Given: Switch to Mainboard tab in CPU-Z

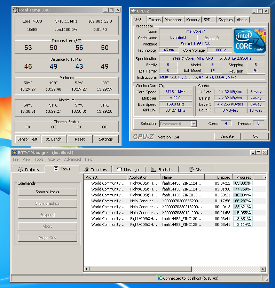Looking at the screenshot, I should coord(173,20).
